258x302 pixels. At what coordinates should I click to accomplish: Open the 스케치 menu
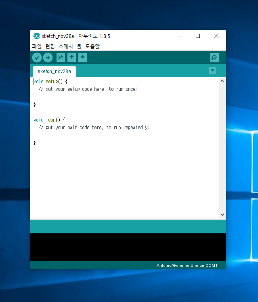coord(66,46)
